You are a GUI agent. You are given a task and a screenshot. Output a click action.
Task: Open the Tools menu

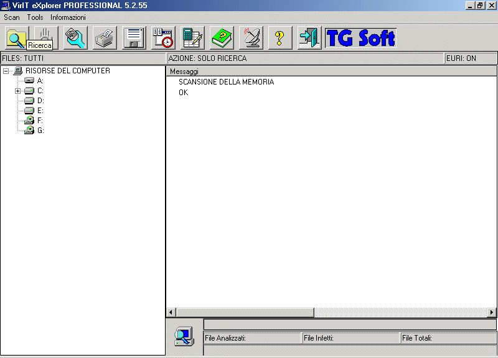35,17
